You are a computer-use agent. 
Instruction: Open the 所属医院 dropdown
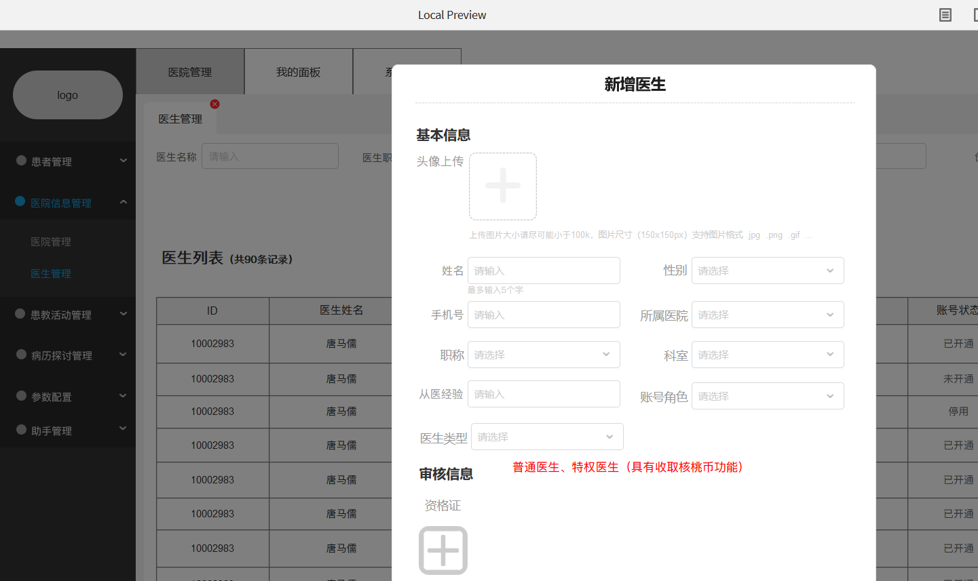point(768,315)
